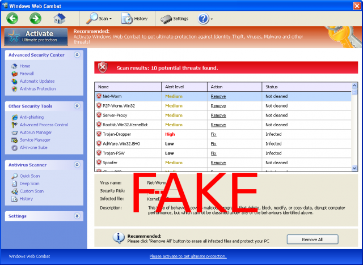Open the Scan dropdown arrow
The width and height of the screenshot is (363, 265).
click(x=111, y=19)
